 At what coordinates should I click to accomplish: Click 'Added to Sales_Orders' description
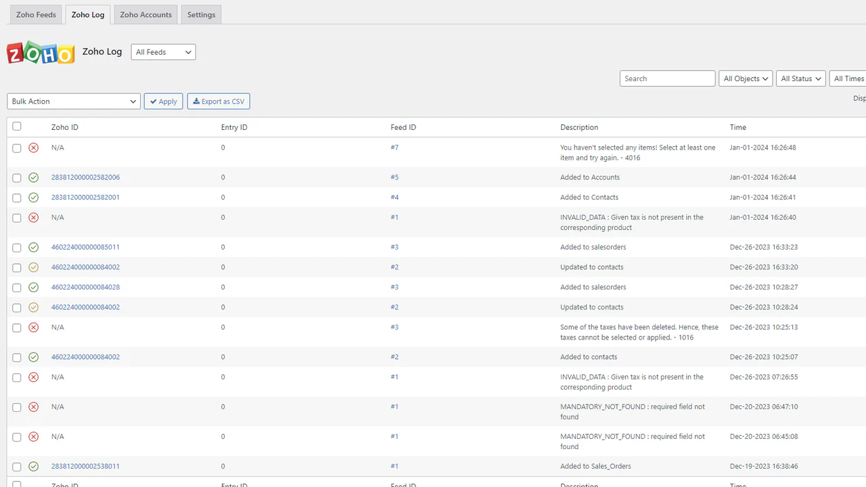[595, 466]
